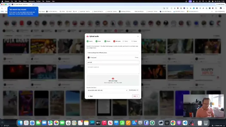Close the Upload audio dialog

pyautogui.click(x=138, y=36)
